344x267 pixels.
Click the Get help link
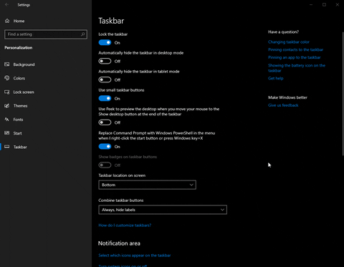tap(276, 78)
